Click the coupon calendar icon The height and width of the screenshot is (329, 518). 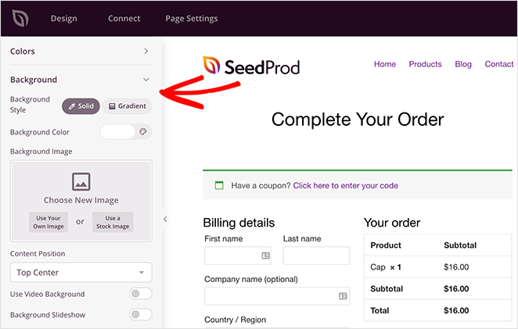219,185
